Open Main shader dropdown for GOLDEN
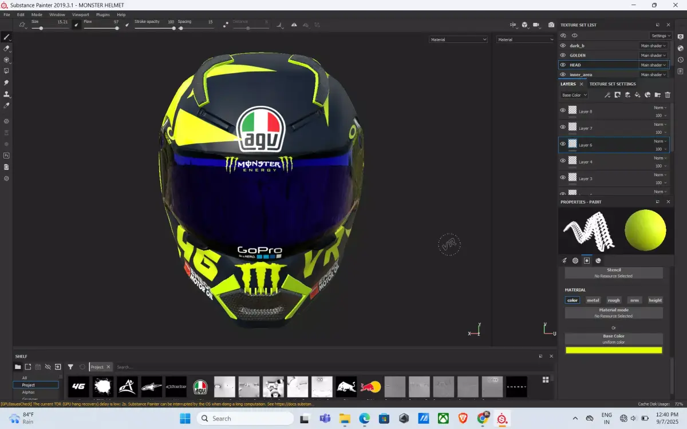This screenshot has width=687, height=429. (653, 55)
